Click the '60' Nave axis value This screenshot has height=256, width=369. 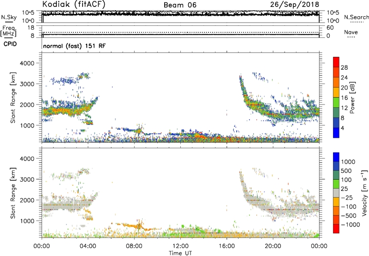[330, 28]
